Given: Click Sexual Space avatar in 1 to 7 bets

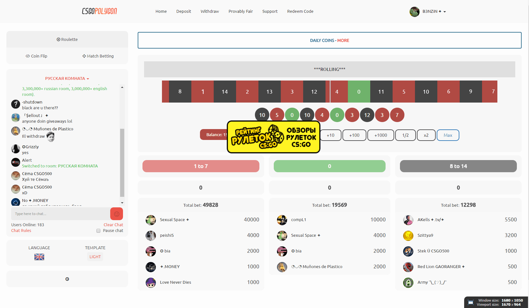Looking at the screenshot, I should coord(151,220).
